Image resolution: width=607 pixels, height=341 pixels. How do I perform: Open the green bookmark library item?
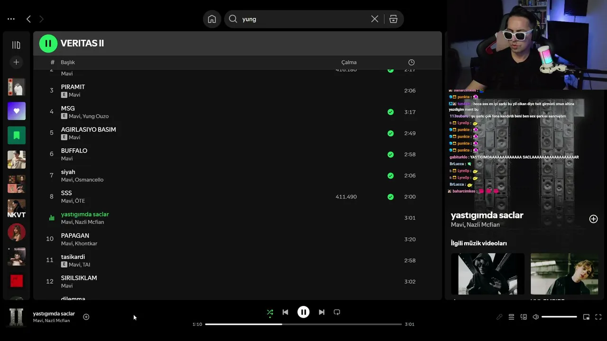[x=17, y=135]
